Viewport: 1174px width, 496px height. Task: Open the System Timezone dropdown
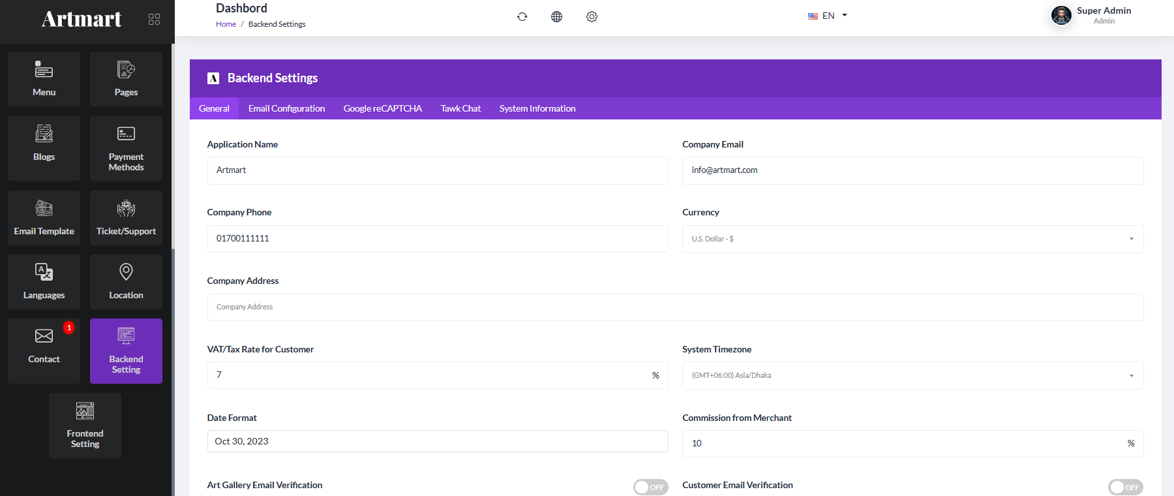pyautogui.click(x=912, y=375)
